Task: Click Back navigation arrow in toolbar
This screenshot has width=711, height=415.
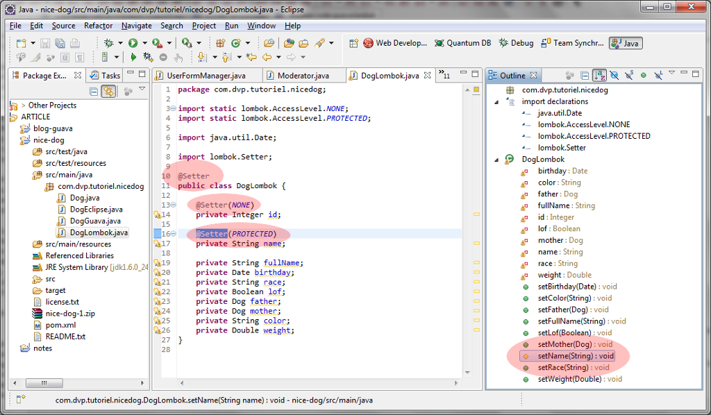Action: click(x=266, y=58)
